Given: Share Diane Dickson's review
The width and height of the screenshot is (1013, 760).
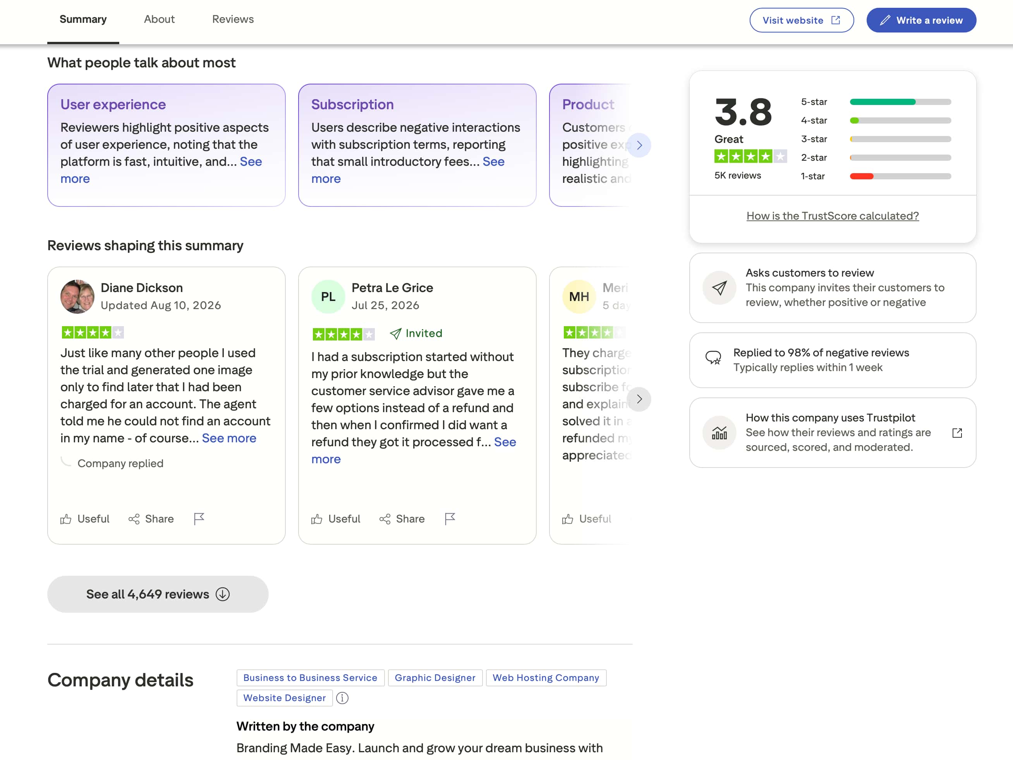Looking at the screenshot, I should click(151, 519).
